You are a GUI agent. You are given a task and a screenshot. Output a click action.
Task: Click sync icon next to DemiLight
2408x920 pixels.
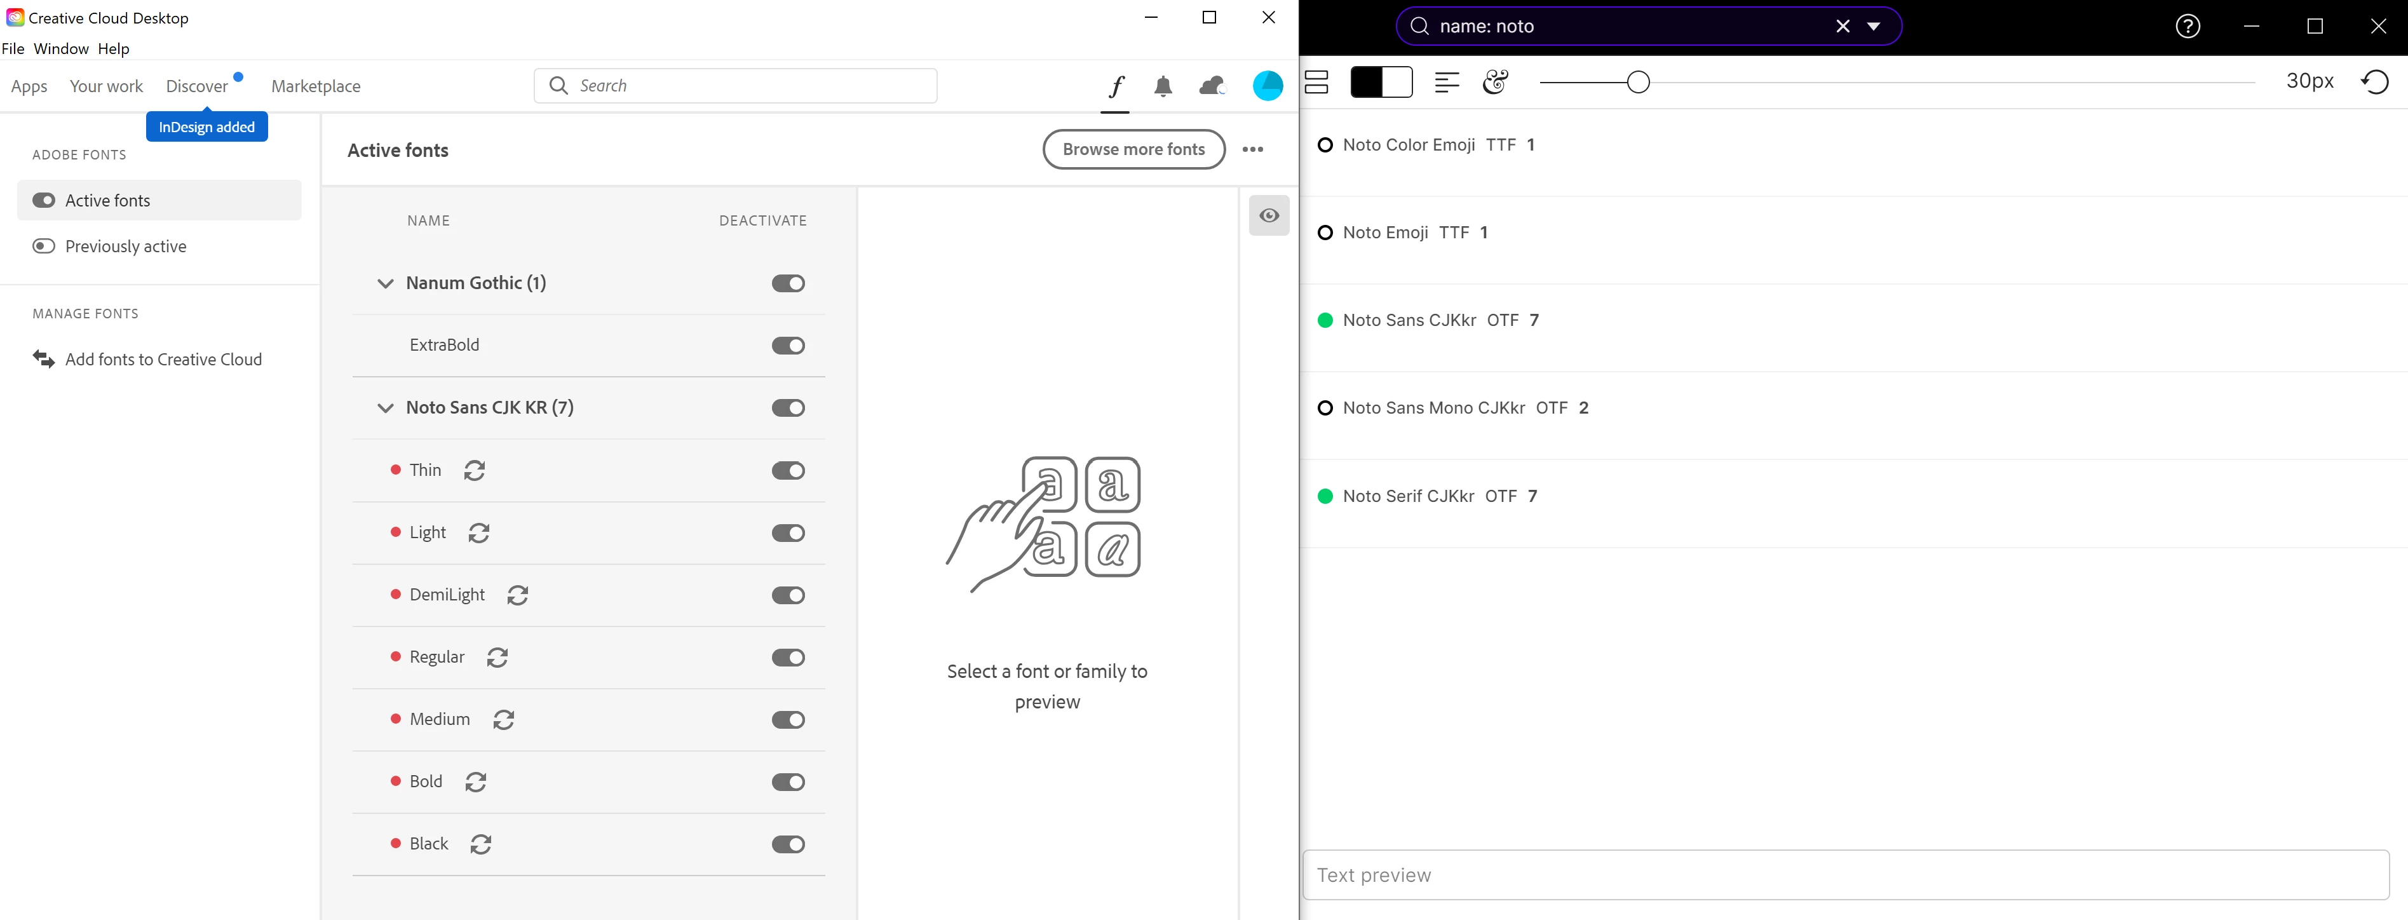pyautogui.click(x=518, y=595)
